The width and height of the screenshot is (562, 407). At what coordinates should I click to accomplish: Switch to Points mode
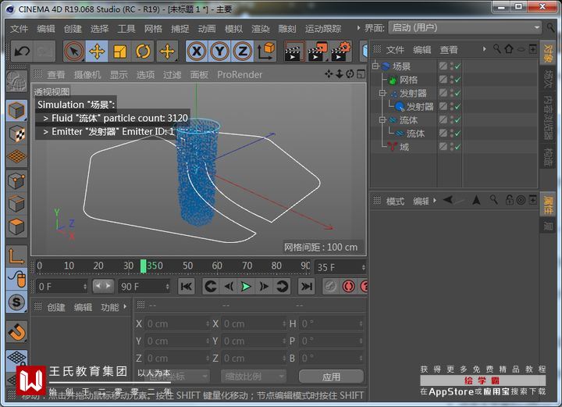click(16, 180)
